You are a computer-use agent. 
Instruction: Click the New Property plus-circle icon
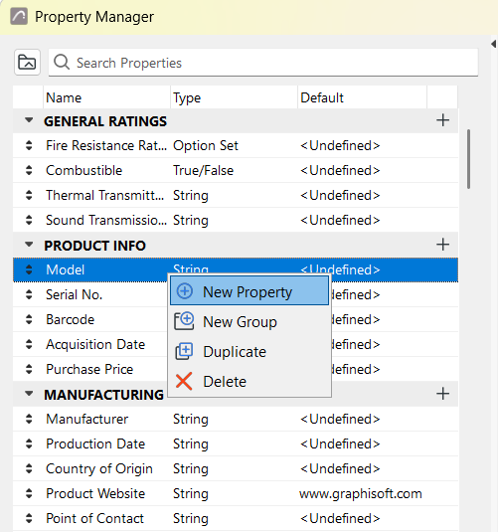pos(185,291)
